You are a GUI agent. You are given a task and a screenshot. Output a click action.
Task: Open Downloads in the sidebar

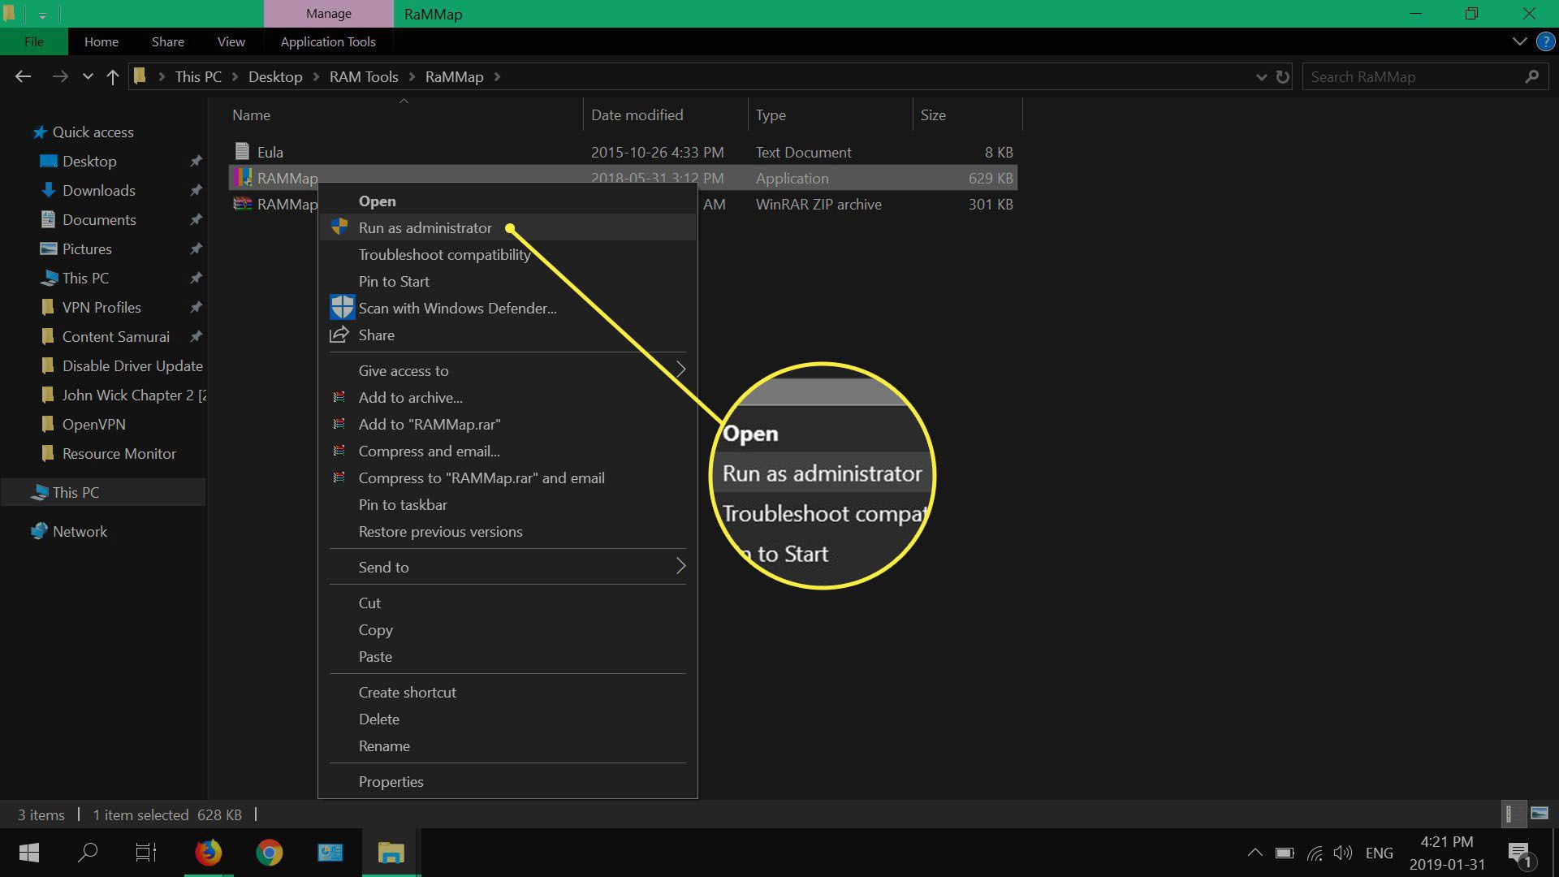coord(99,191)
